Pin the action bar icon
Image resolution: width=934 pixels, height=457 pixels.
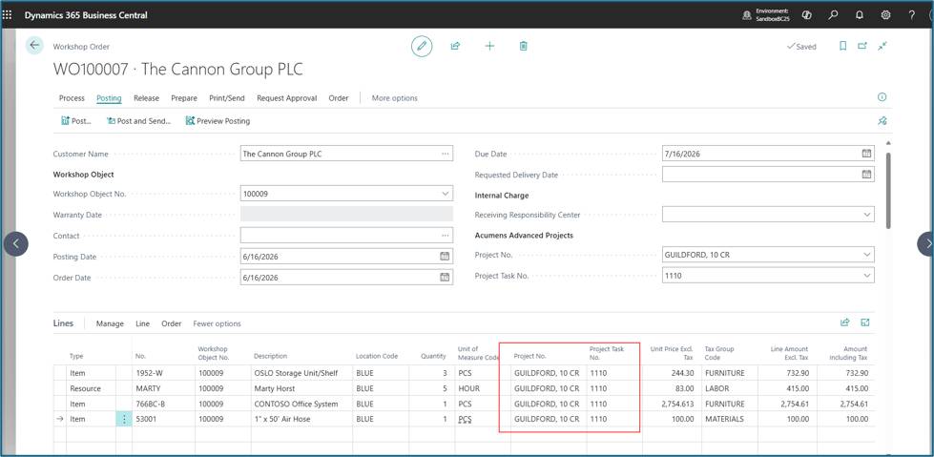coord(882,120)
